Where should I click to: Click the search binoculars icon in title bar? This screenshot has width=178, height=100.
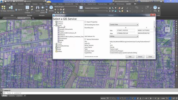click(x=136, y=1)
